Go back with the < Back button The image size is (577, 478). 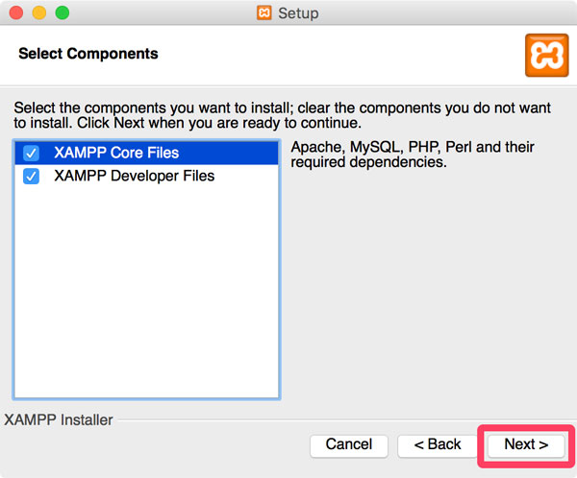(x=438, y=445)
